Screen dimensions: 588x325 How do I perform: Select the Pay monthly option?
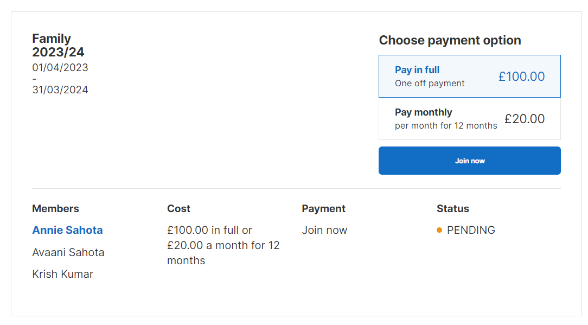point(470,119)
